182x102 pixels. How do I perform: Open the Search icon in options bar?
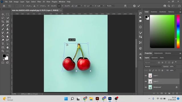tap(169, 6)
